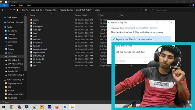Open the source folder link in dialog
The height and width of the screenshot is (110, 195).
(139, 28)
